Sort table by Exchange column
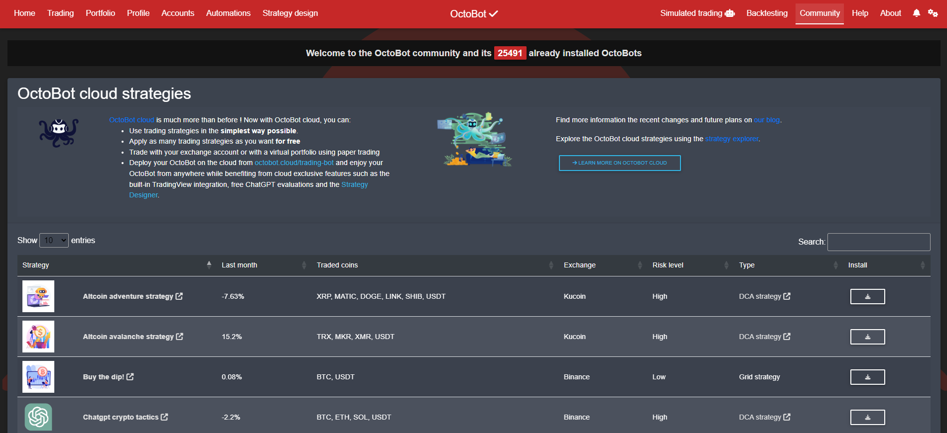This screenshot has width=947, height=433. [603, 265]
